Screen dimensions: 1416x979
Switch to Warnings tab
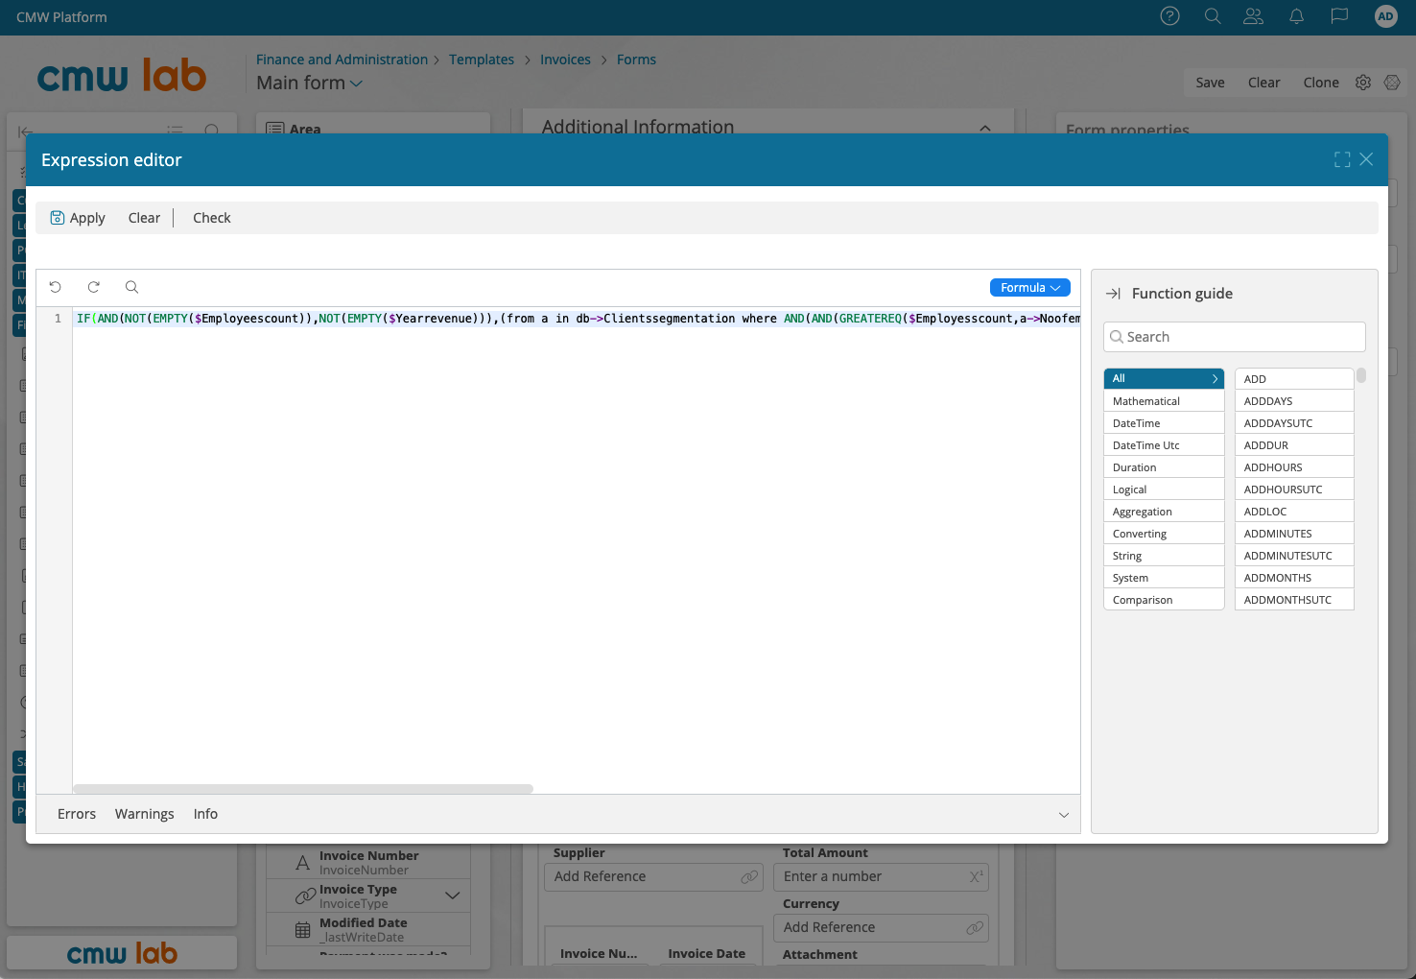[145, 814]
